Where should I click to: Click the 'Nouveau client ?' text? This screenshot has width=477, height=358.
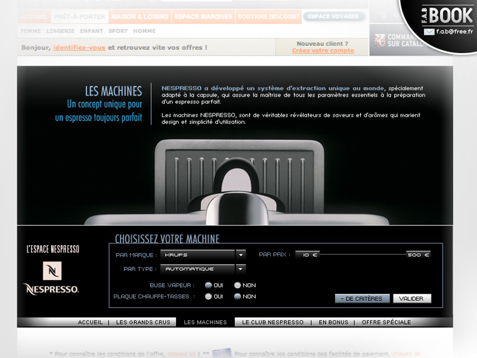click(x=323, y=44)
